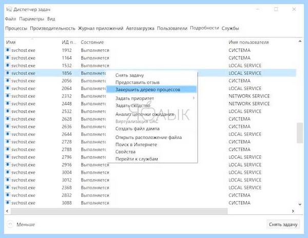Switch to the Автозагрузка tab
The height and width of the screenshot is (238, 308).
tap(140, 28)
